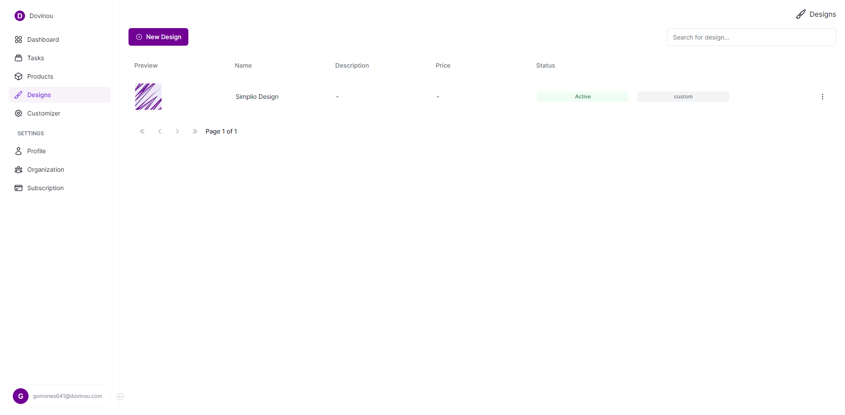Open the user account menu gomones641@dovinou.com
845x415 pixels.
(60, 396)
